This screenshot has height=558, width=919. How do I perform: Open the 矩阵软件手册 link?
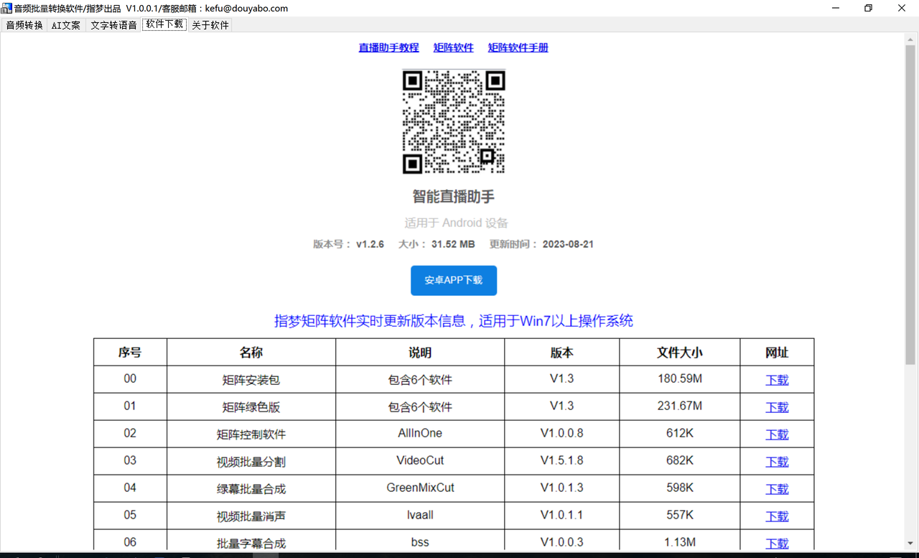[518, 47]
